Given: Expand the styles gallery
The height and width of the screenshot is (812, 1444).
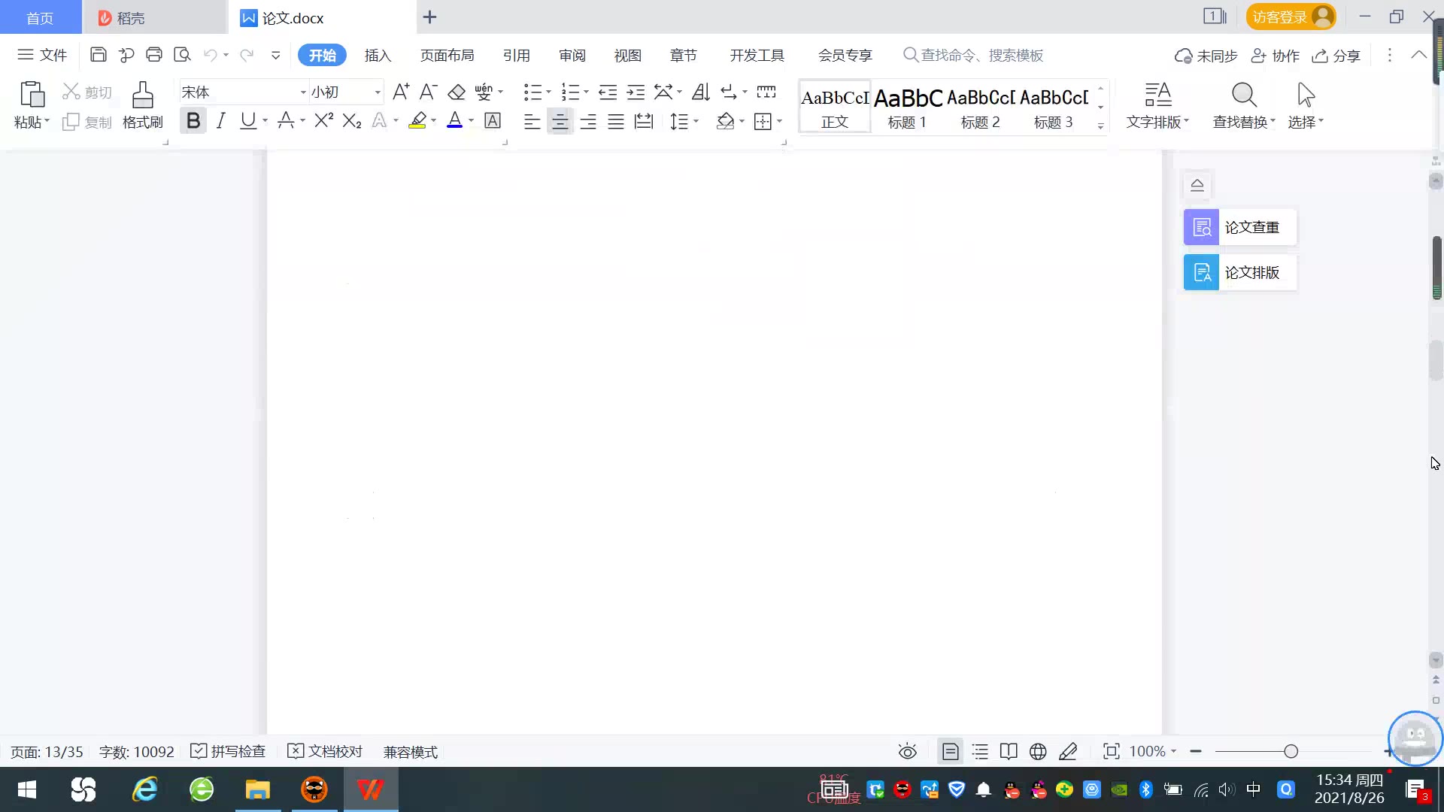Looking at the screenshot, I should click(1100, 126).
